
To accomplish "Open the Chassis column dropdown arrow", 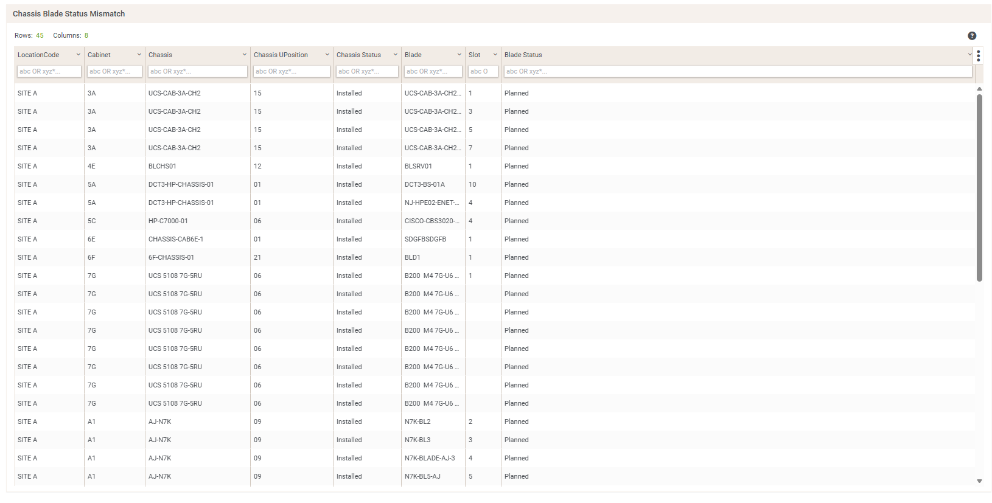I will tap(245, 55).
